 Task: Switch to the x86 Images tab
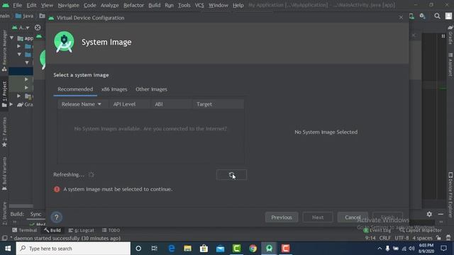point(114,89)
